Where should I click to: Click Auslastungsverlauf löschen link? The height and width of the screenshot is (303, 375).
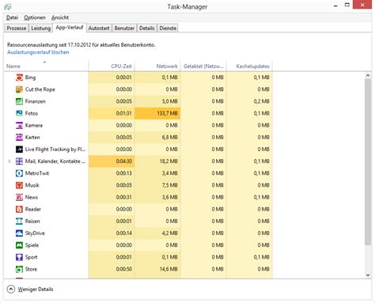click(x=38, y=52)
